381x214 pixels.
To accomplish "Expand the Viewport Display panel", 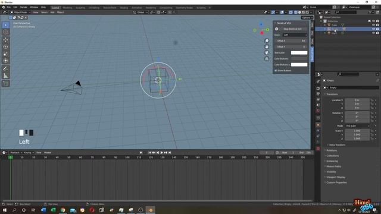I will 336,177.
